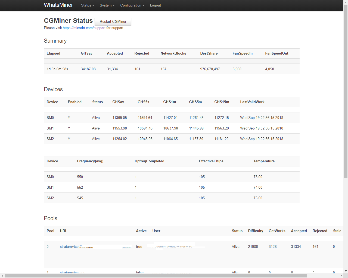Click the EffectiveChips column header
The image size is (348, 278).
pos(211,161)
